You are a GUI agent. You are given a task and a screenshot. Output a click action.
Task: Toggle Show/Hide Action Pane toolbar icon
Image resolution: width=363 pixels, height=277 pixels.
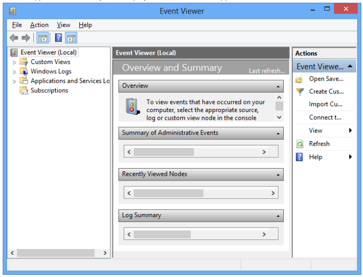71,38
